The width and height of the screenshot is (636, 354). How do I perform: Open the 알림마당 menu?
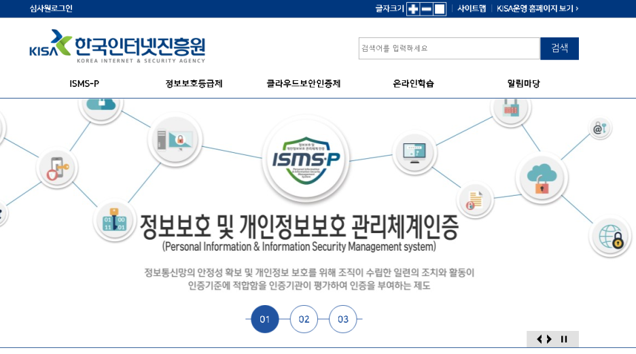tap(524, 84)
